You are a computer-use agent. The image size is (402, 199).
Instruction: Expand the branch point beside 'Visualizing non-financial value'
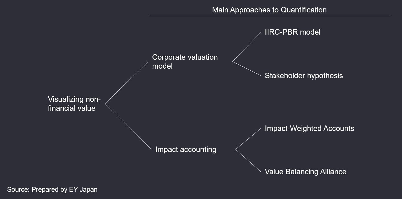(x=105, y=104)
